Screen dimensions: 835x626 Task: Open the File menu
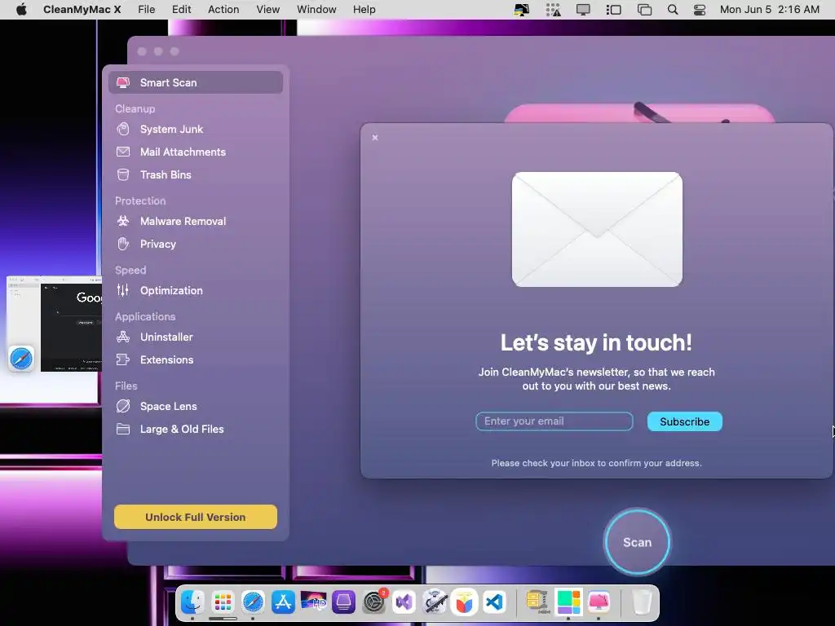(x=146, y=10)
